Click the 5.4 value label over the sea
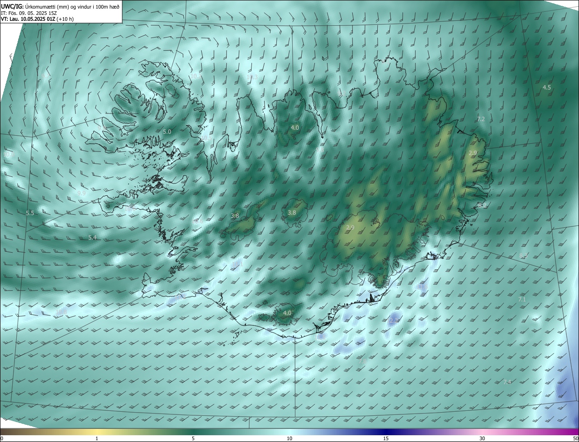The width and height of the screenshot is (579, 442). (92, 237)
